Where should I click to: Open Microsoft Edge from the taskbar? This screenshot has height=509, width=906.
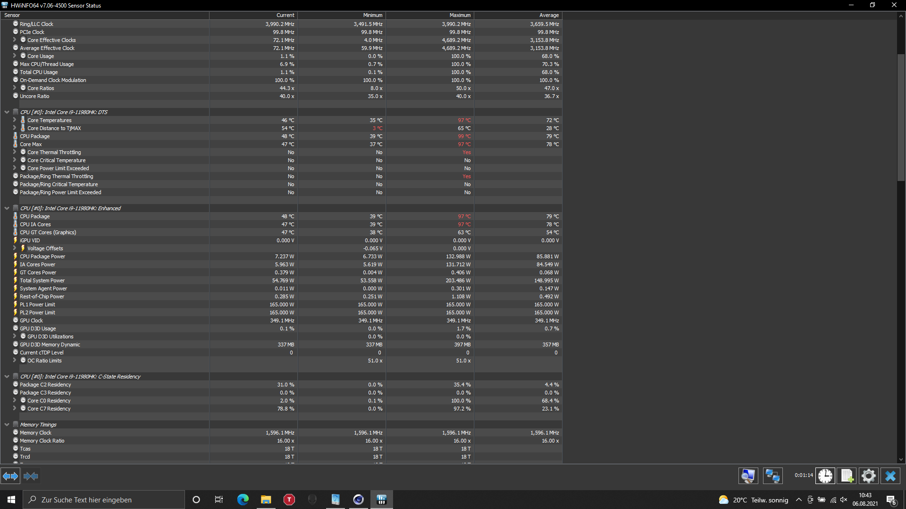click(x=243, y=500)
